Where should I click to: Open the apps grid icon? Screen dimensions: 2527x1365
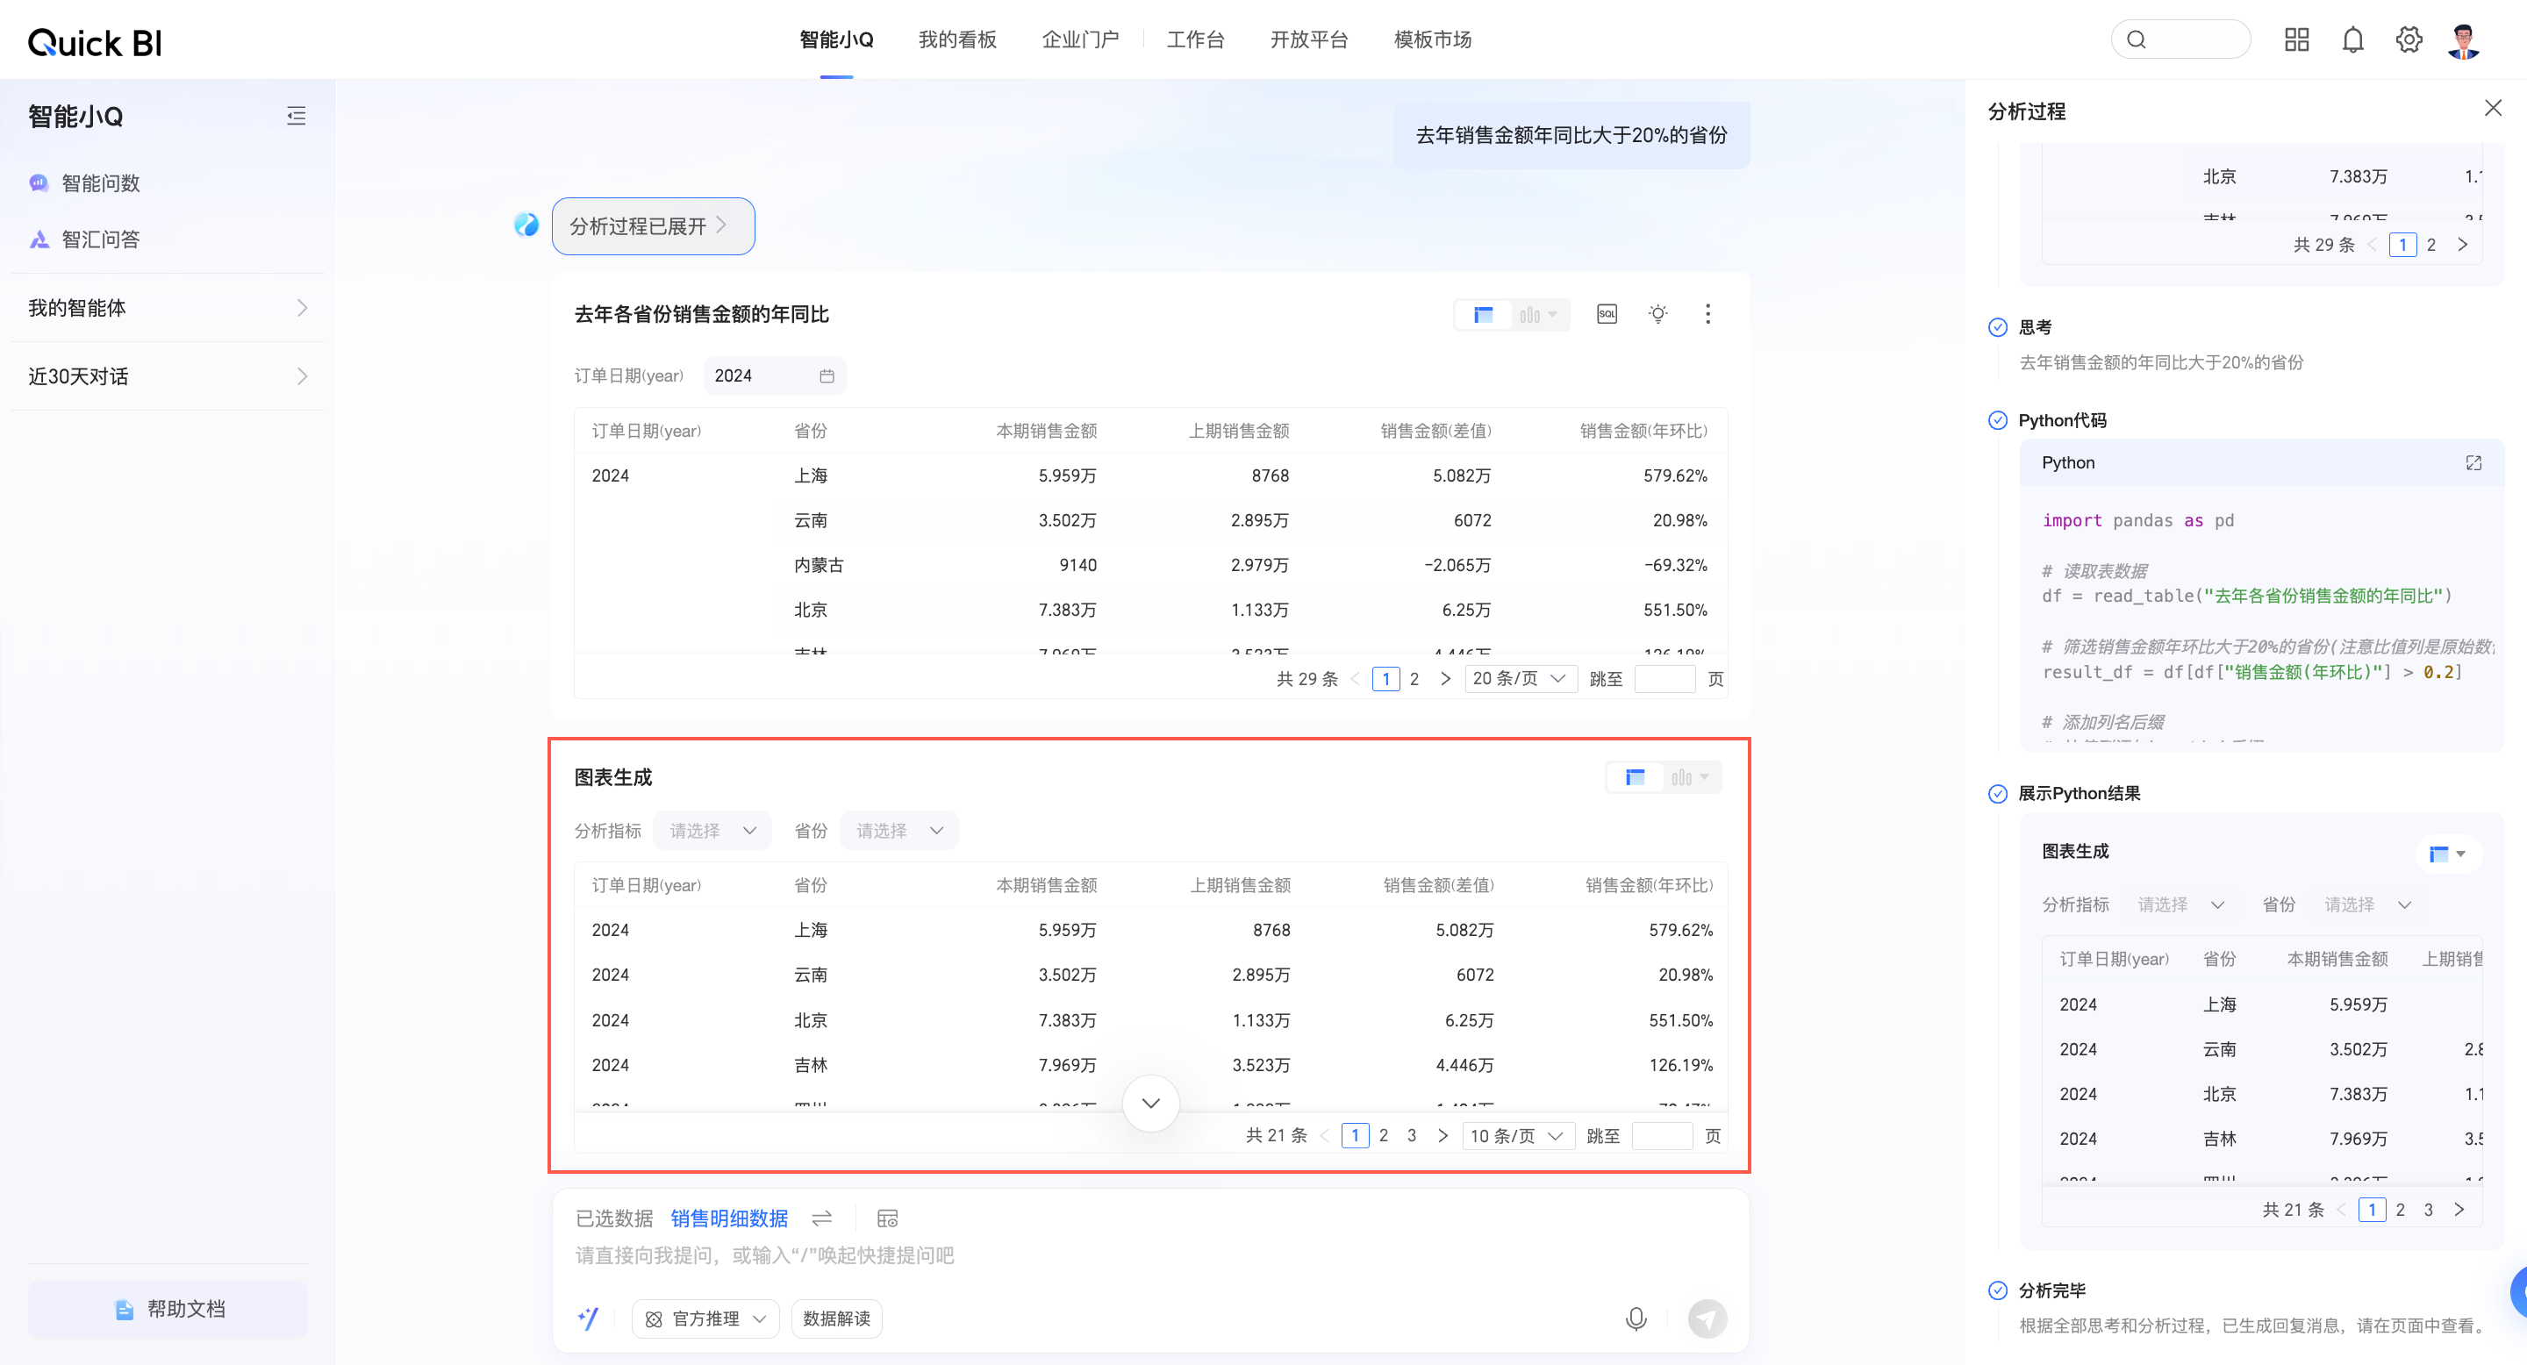coord(2296,40)
